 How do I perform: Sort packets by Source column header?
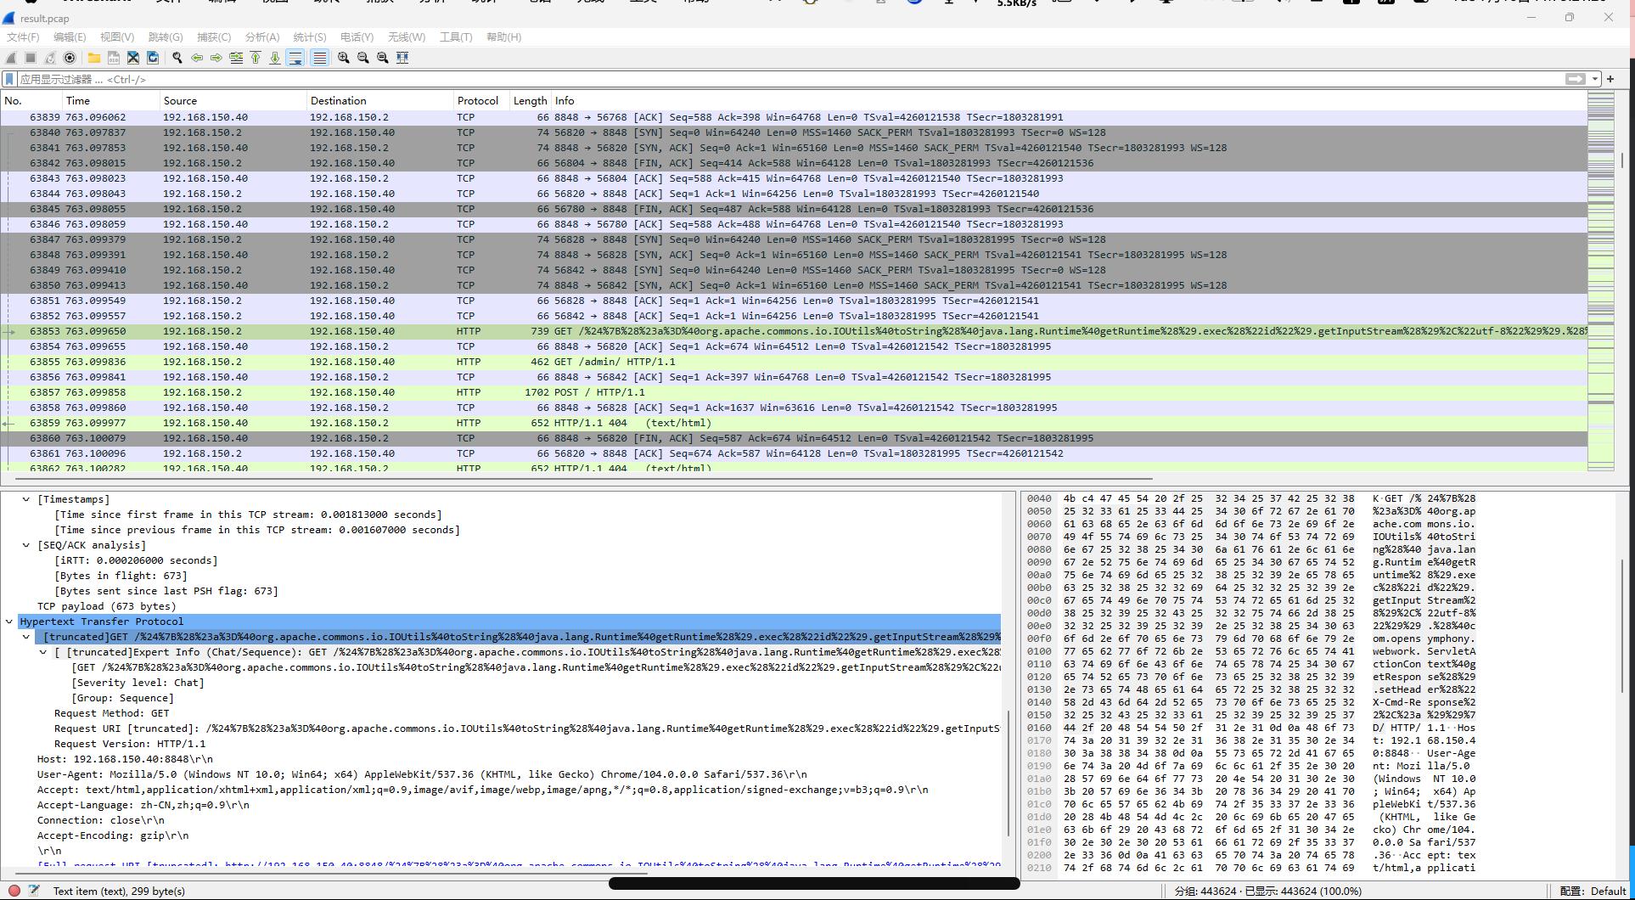tap(233, 100)
